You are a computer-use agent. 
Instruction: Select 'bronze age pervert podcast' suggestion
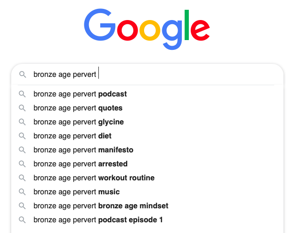pos(80,94)
